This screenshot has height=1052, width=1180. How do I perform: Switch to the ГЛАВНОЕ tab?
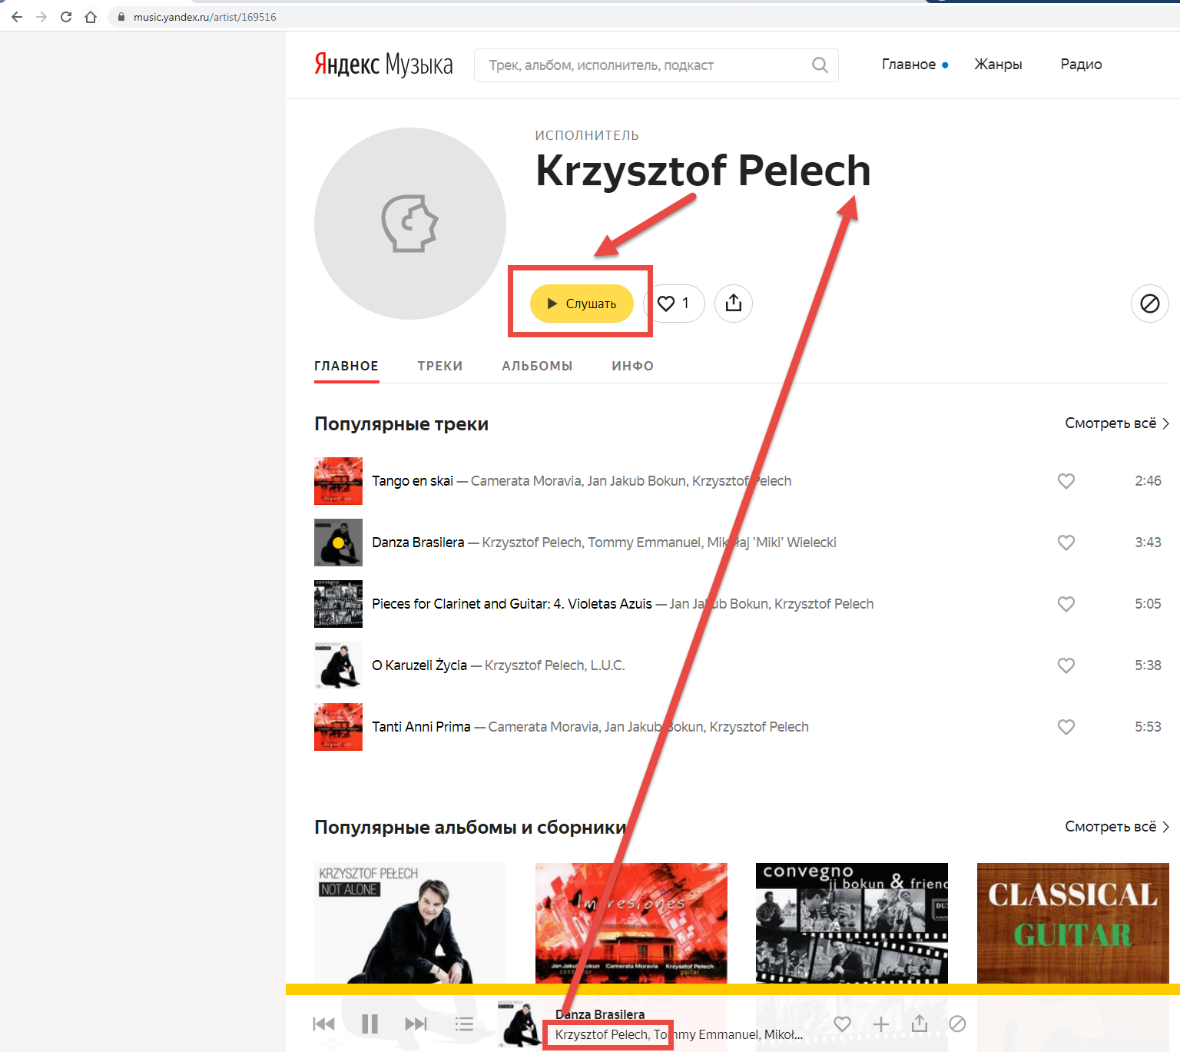click(346, 366)
